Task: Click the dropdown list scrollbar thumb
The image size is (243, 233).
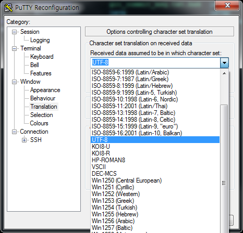Action: click(x=224, y=169)
